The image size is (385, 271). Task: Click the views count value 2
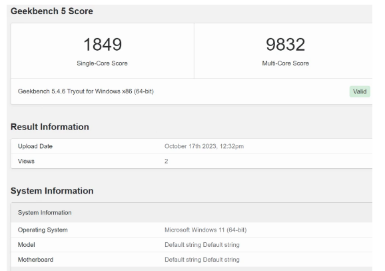pyautogui.click(x=167, y=162)
